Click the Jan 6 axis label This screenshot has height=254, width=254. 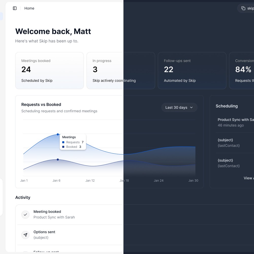56,180
